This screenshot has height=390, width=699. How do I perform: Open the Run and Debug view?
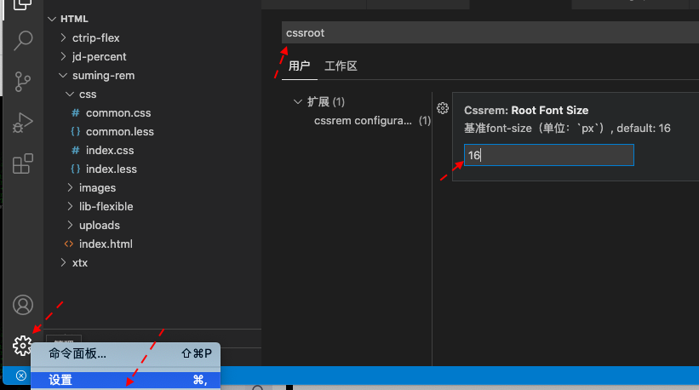[23, 123]
